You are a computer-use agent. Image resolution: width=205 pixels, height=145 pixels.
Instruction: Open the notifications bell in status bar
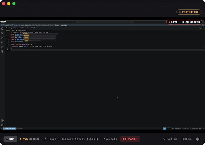203,129
